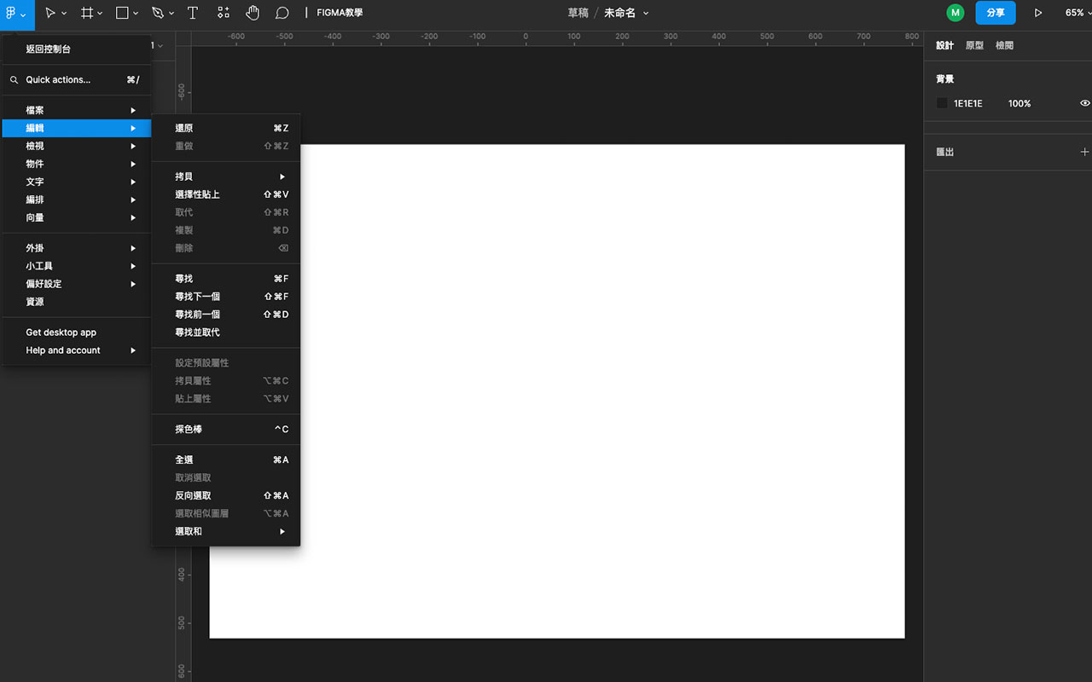Select the Text tool

click(x=193, y=12)
